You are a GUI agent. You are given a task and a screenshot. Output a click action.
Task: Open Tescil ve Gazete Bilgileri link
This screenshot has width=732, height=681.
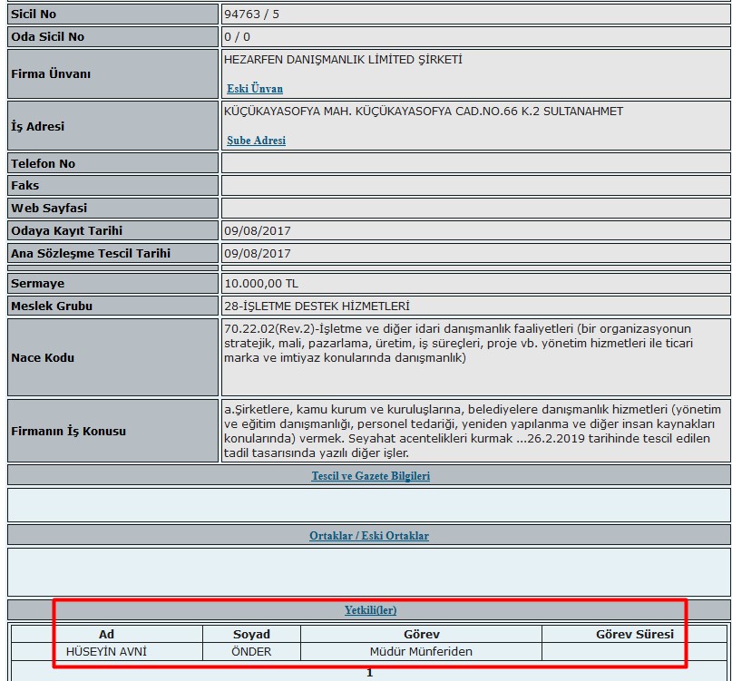tap(371, 476)
